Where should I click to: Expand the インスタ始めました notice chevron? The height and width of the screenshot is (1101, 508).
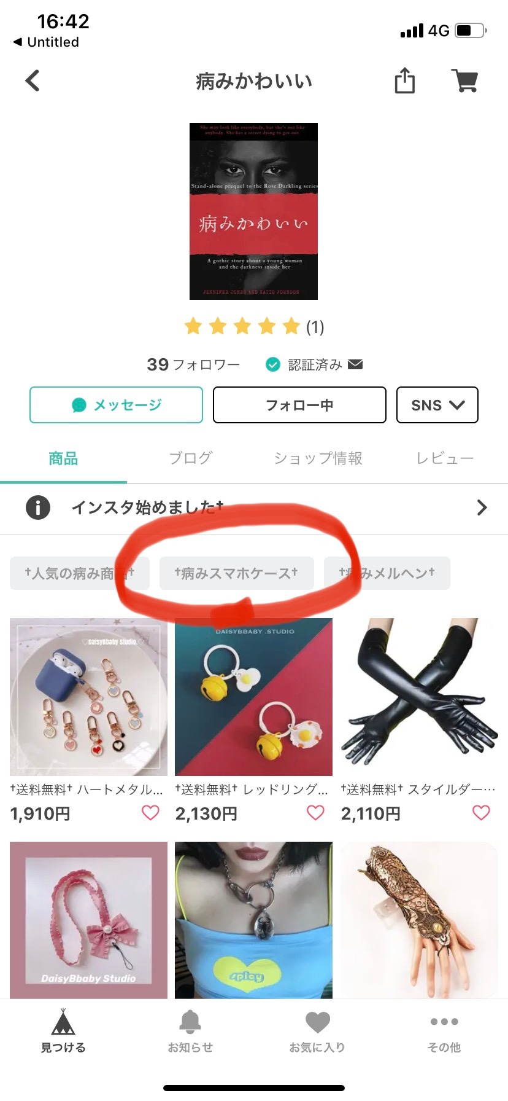tap(482, 507)
